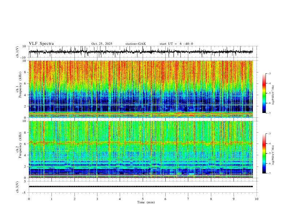
Task: Click the ch.3 flat signal trace
Action: pyautogui.click(x=141, y=187)
